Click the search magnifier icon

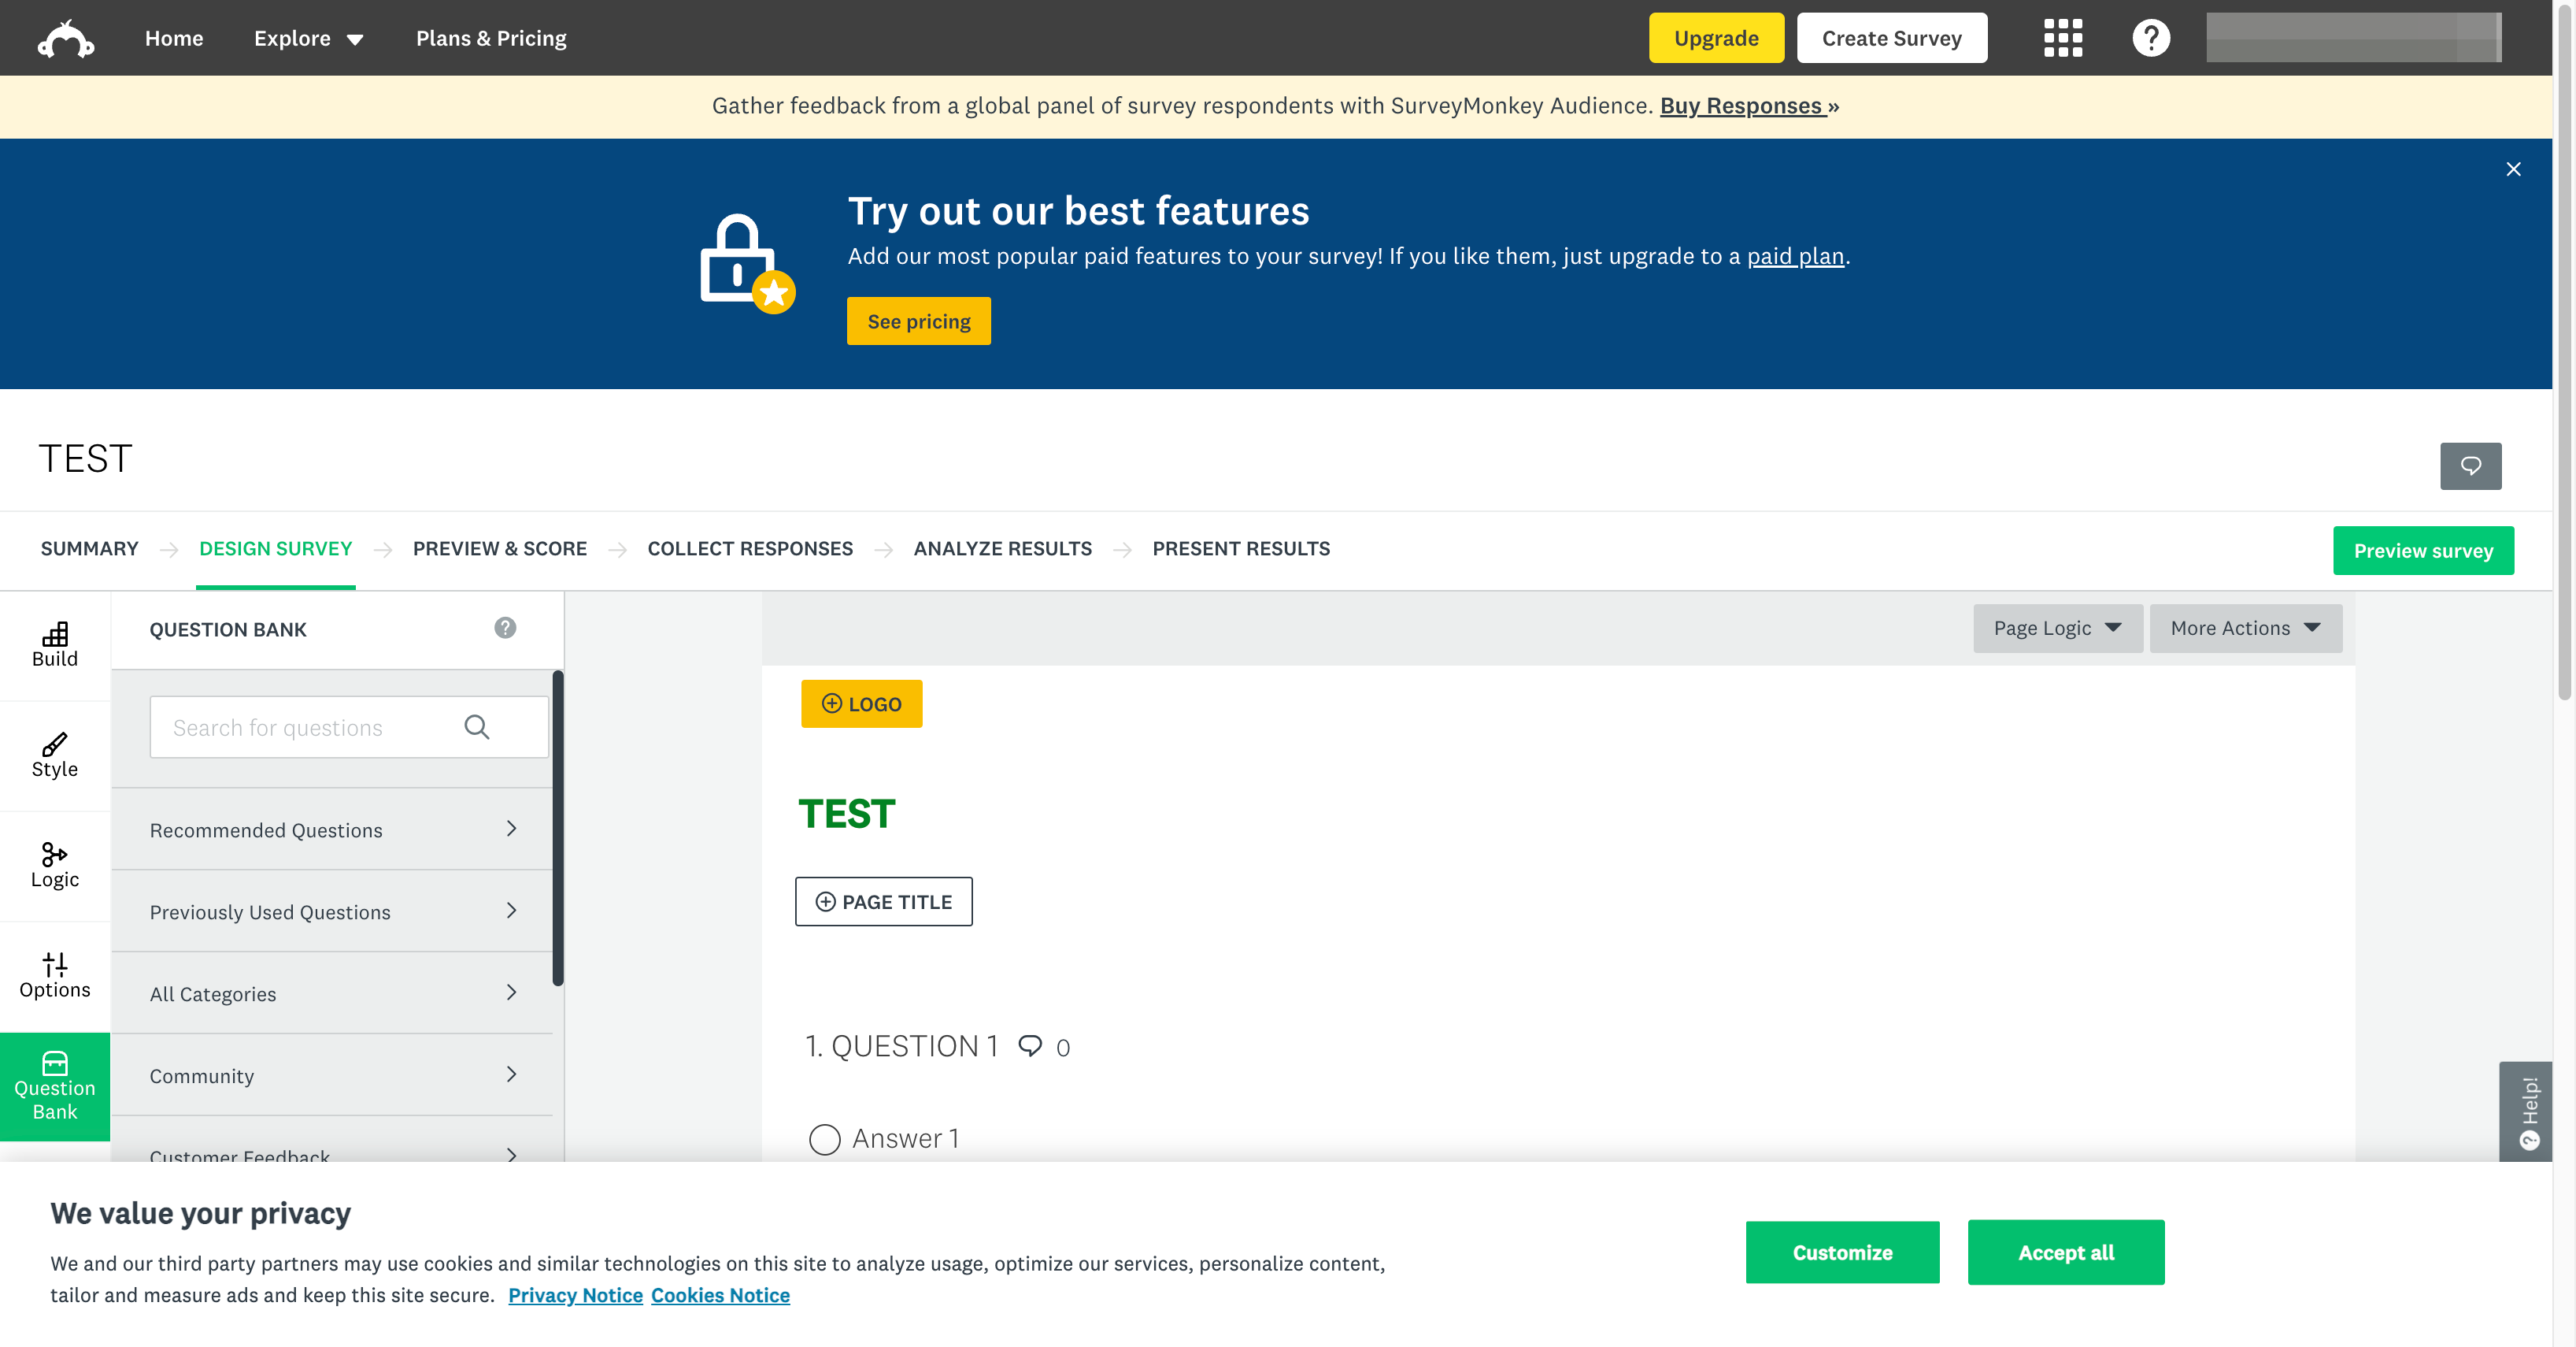tap(477, 728)
